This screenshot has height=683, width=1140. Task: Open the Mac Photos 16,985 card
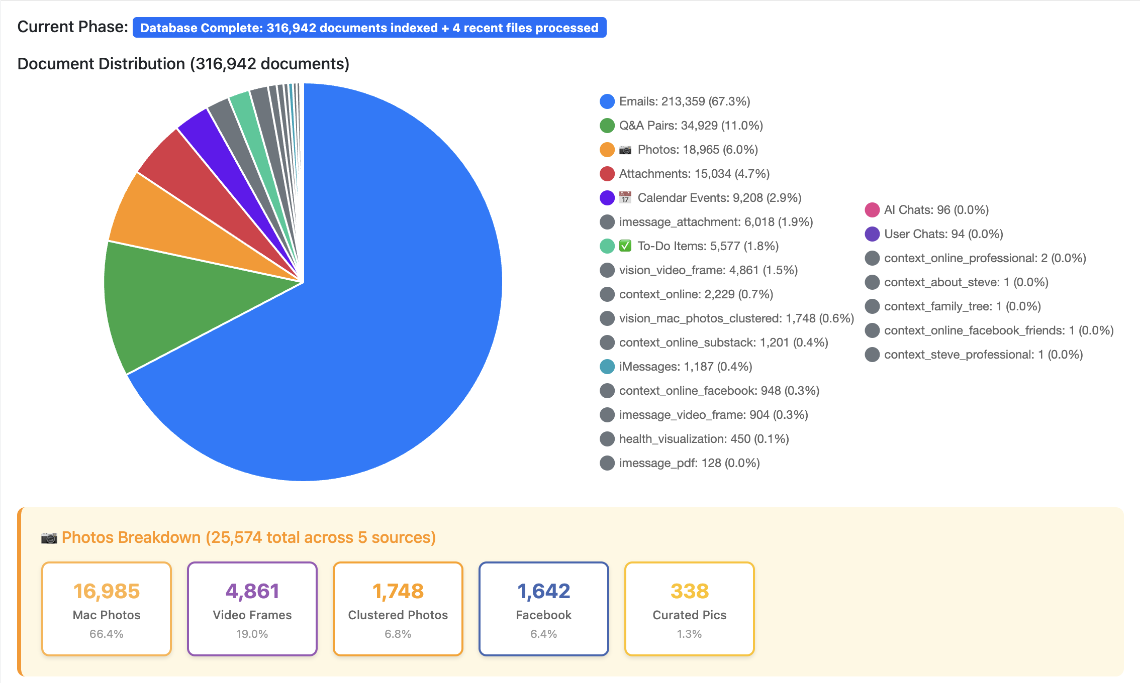coord(107,609)
